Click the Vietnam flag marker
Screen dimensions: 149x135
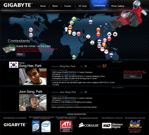(x=104, y=45)
